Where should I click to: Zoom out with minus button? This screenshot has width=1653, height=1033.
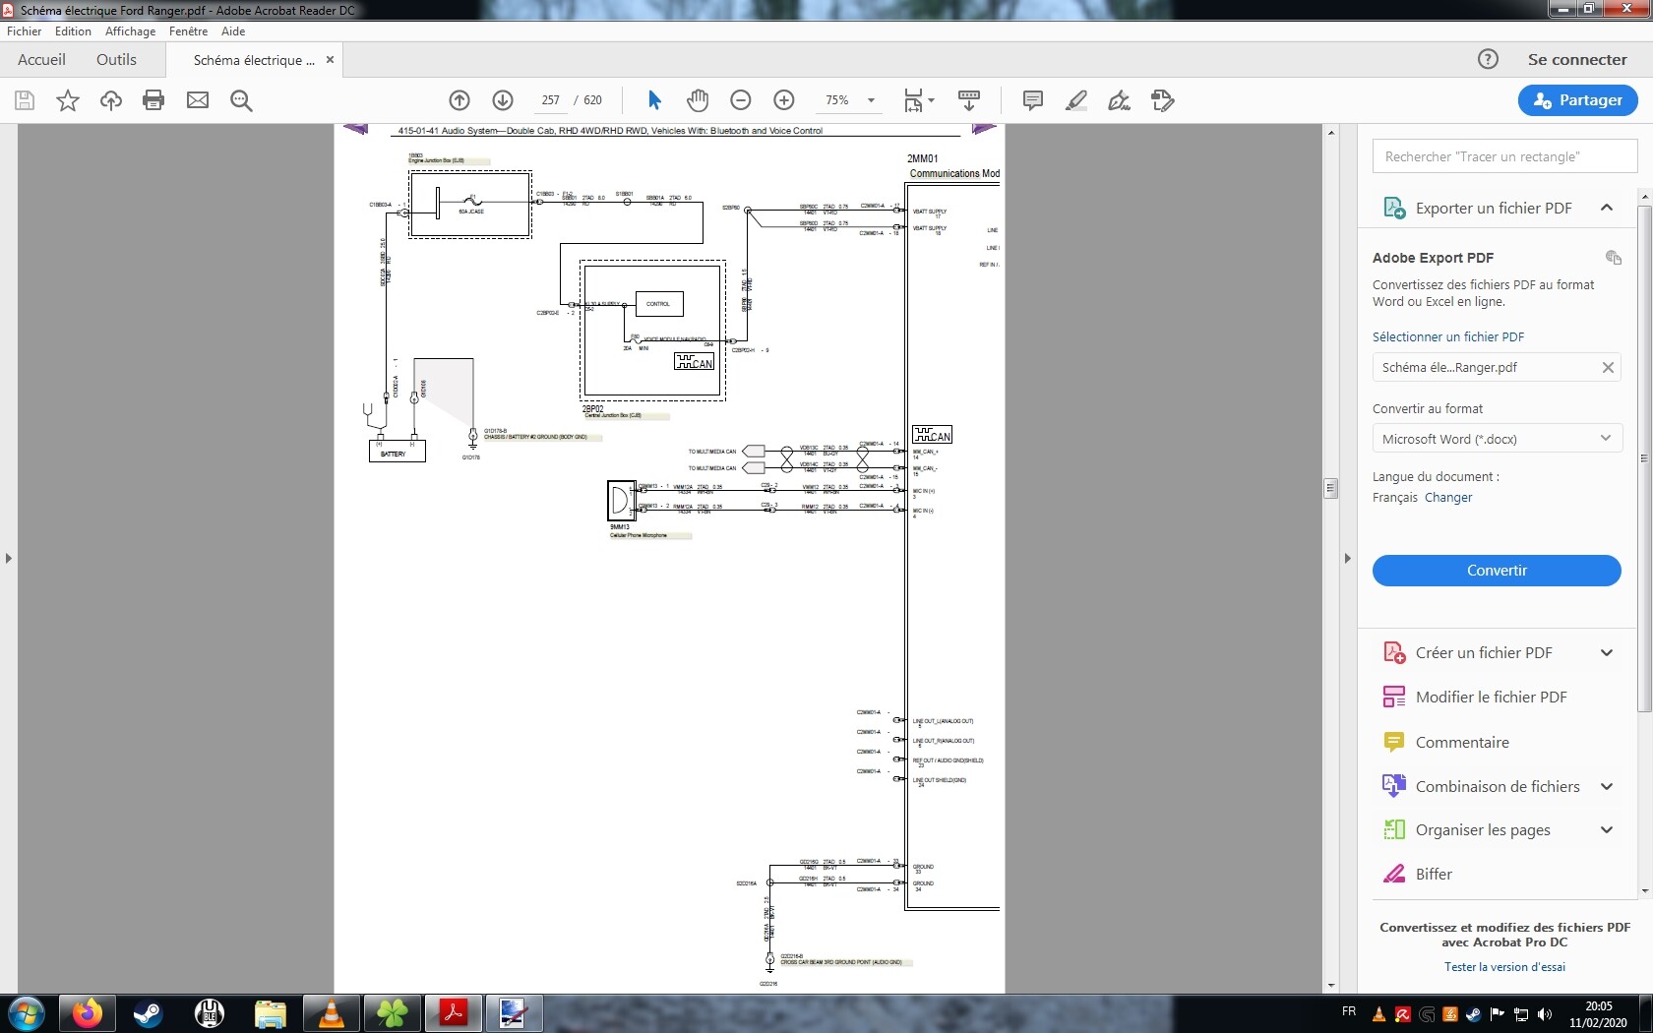coord(741,100)
